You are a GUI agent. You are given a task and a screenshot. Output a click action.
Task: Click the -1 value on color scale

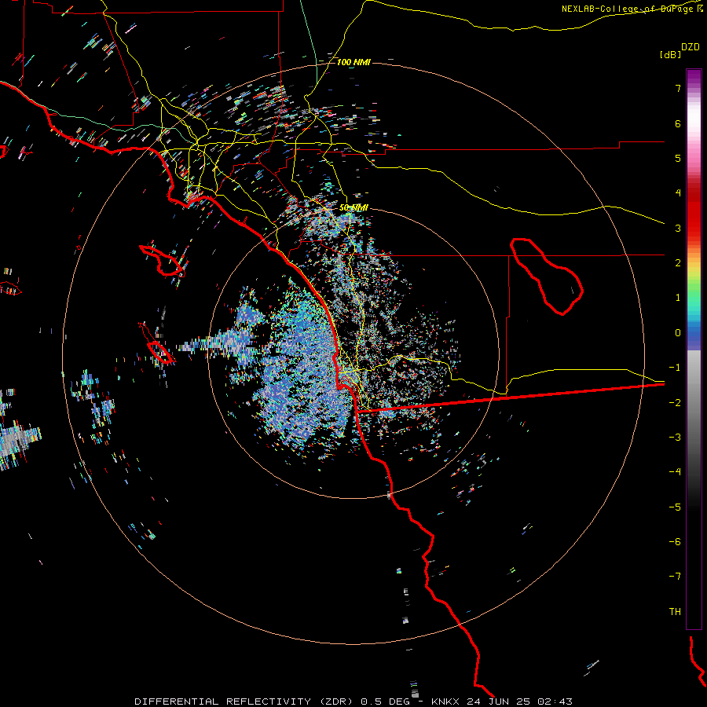pos(675,368)
